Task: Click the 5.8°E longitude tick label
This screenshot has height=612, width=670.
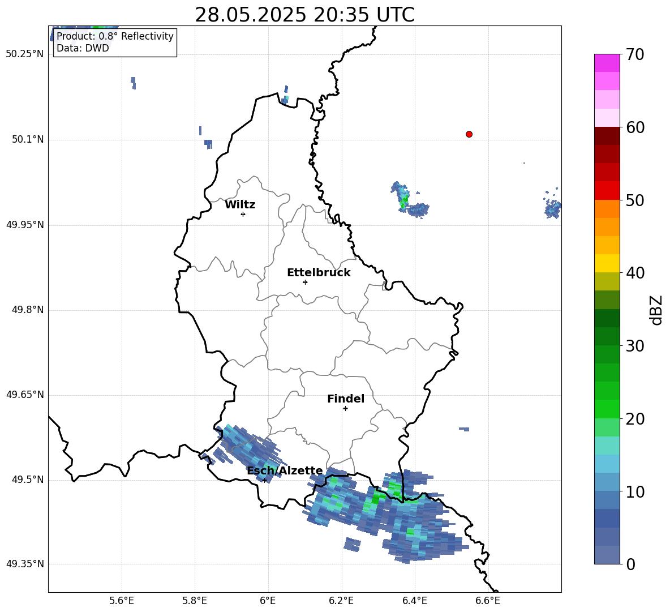Action: (x=195, y=601)
